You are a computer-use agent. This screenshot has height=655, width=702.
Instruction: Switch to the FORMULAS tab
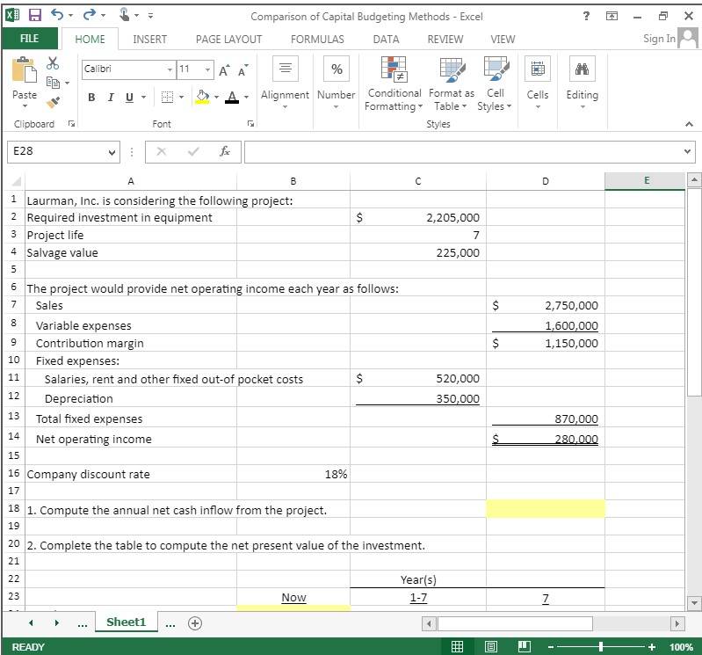317,40
